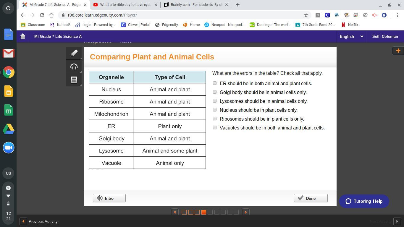Open the red arrow extension icon
This screenshot has width=404, height=227.
(375, 15)
